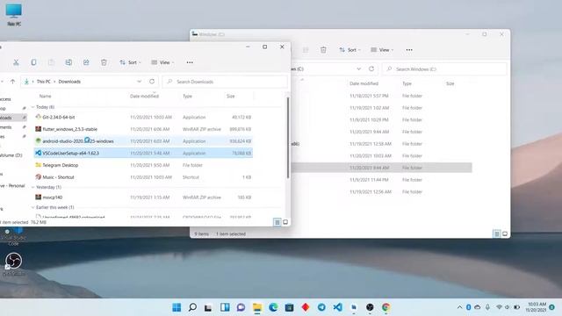Click the Up arrow in Downloads window
This screenshot has width=562, height=316.
pos(12,82)
